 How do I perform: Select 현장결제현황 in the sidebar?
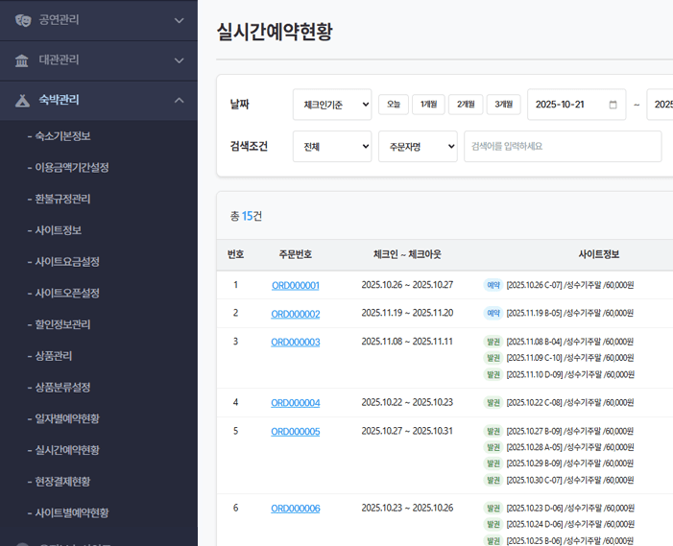tap(62, 482)
